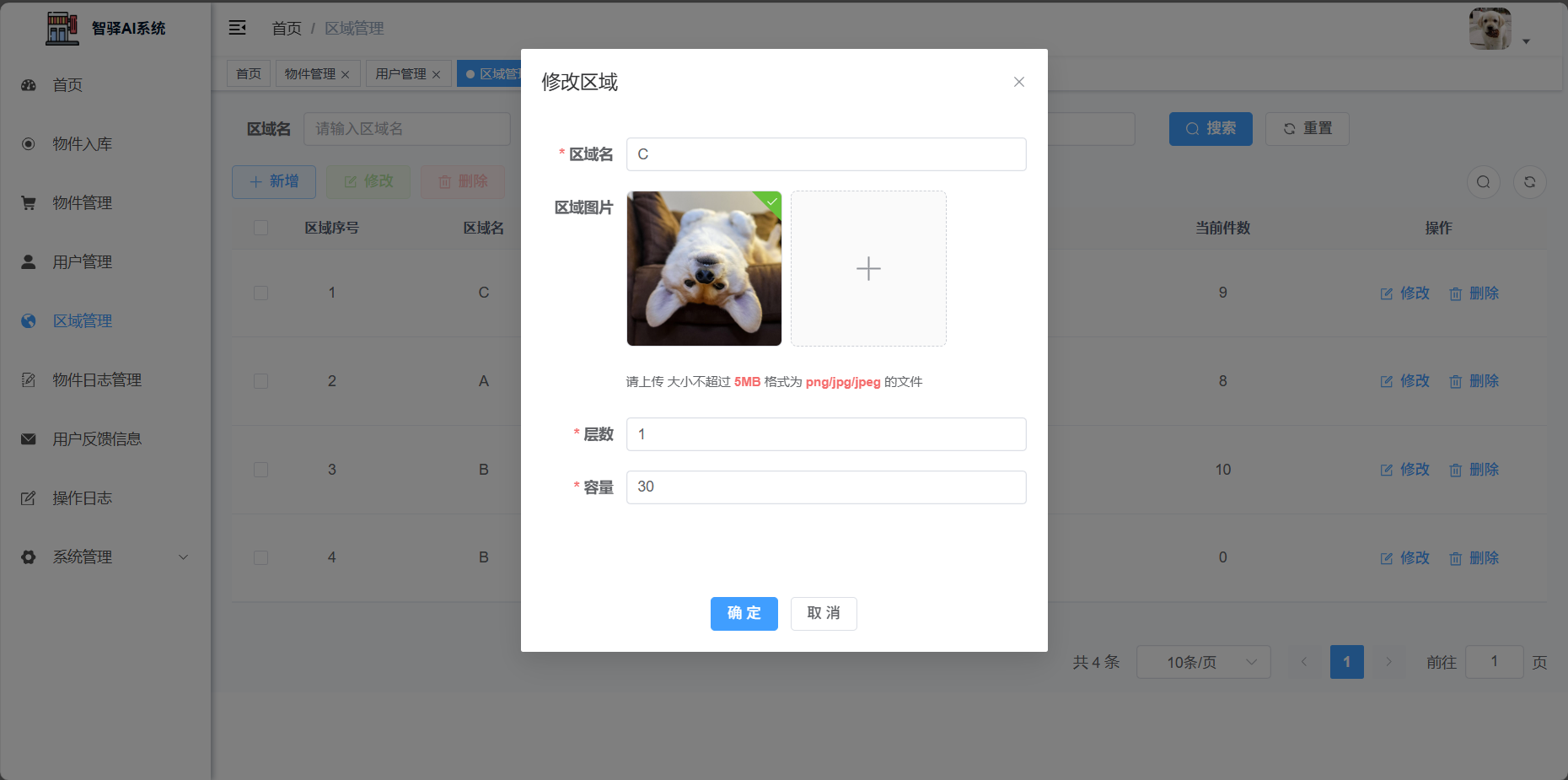Toggle search visibility magnifier circle icon
1568x780 pixels.
1484,182
